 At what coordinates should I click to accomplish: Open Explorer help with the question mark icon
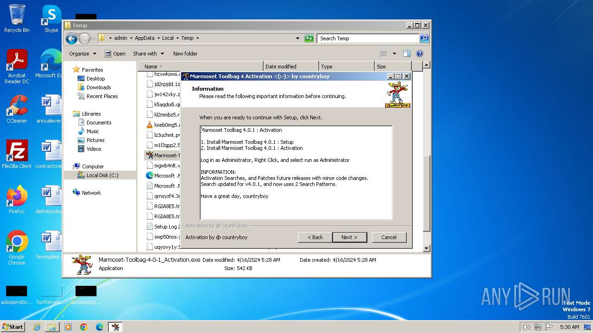tap(420, 54)
